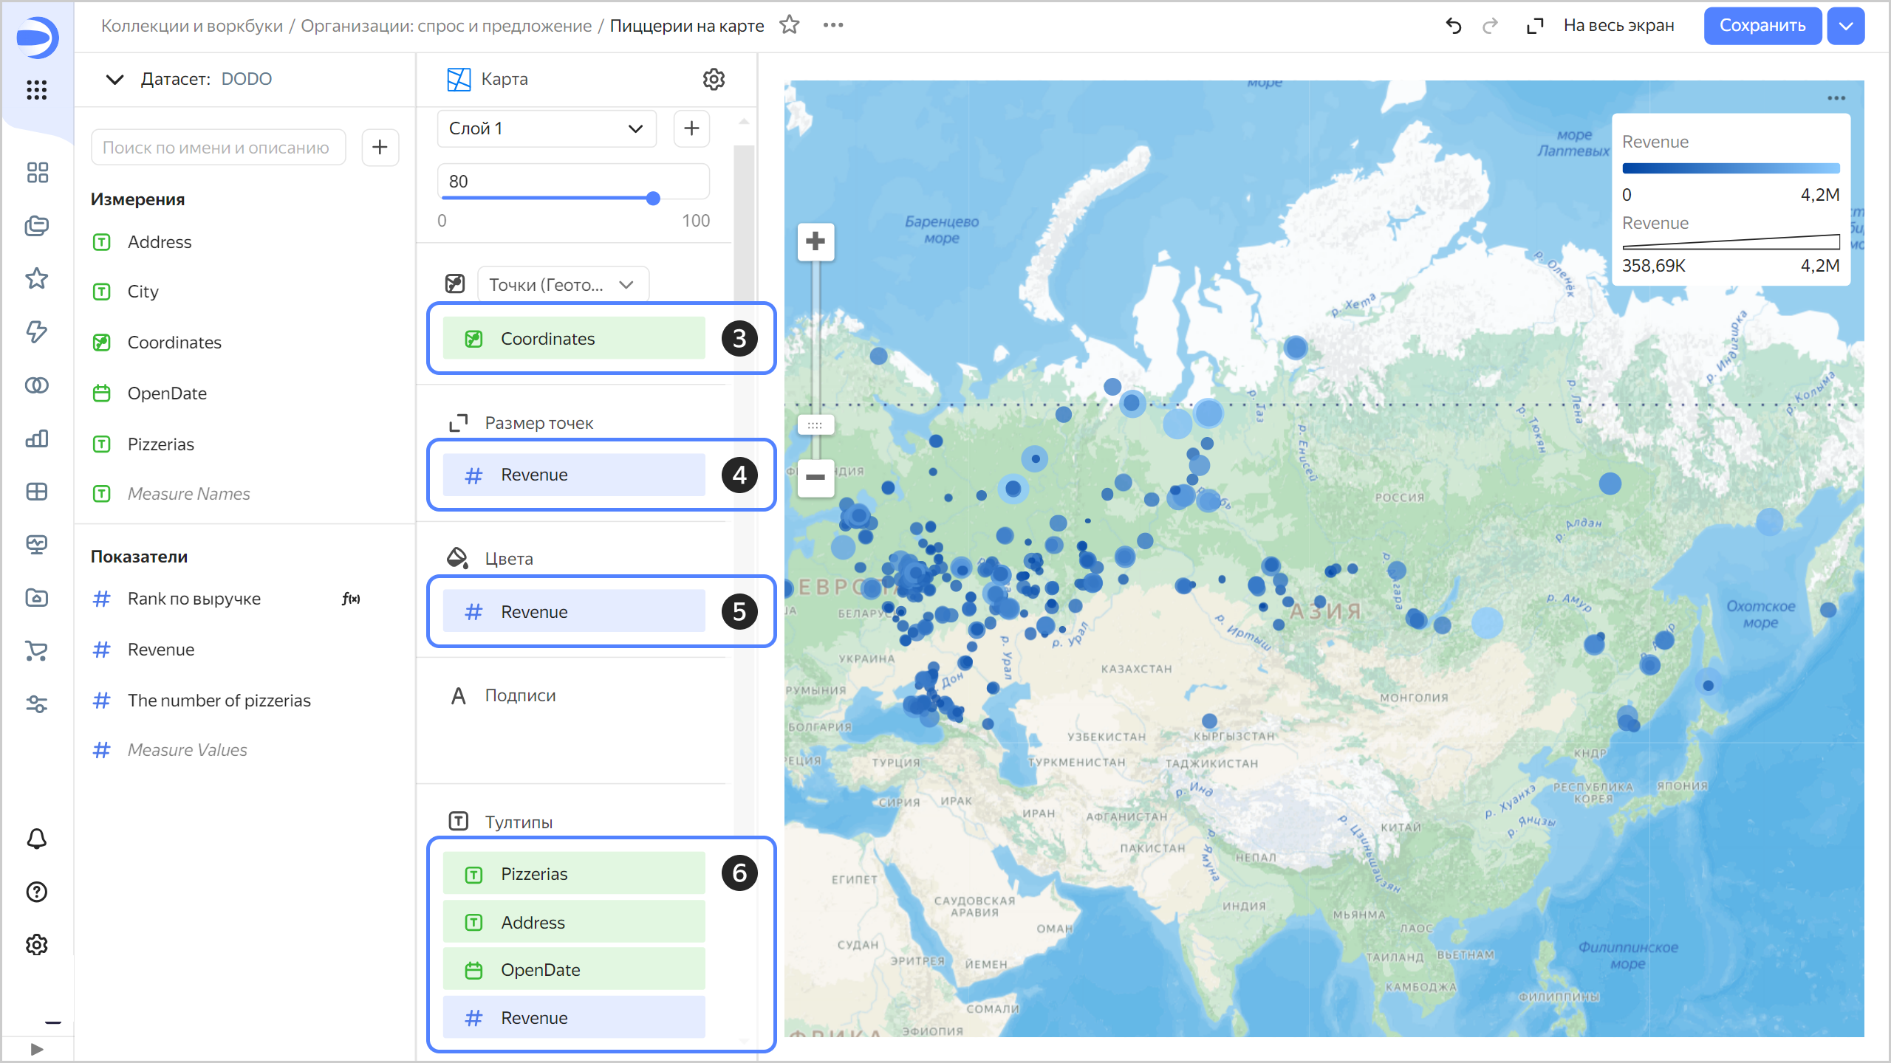Open the Точки (Геото...) type dropdown
The image size is (1891, 1063).
point(562,285)
